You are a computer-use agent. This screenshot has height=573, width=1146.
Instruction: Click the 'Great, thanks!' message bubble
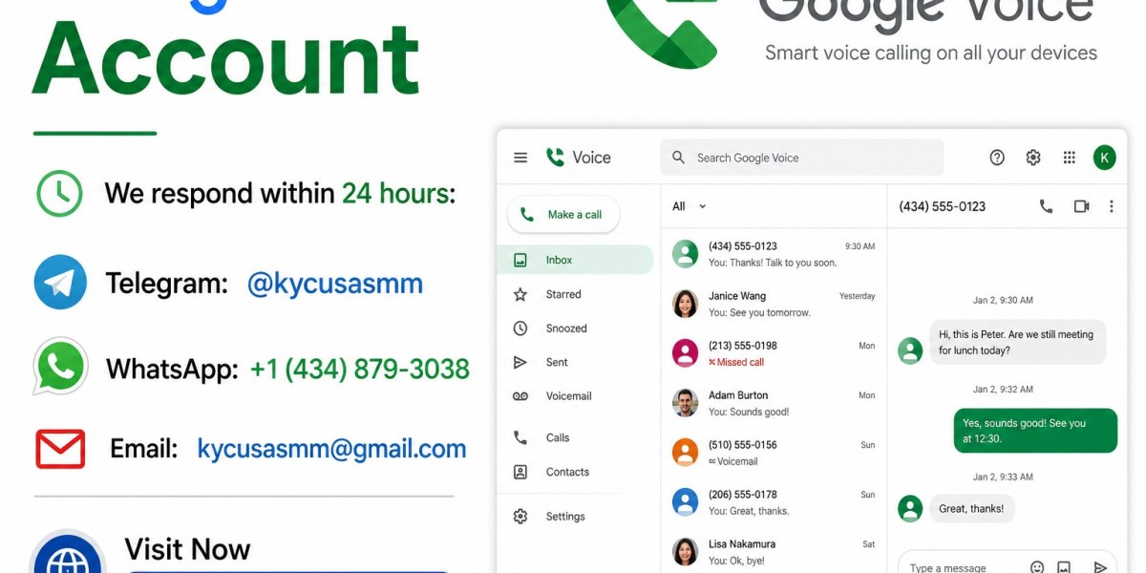(971, 509)
